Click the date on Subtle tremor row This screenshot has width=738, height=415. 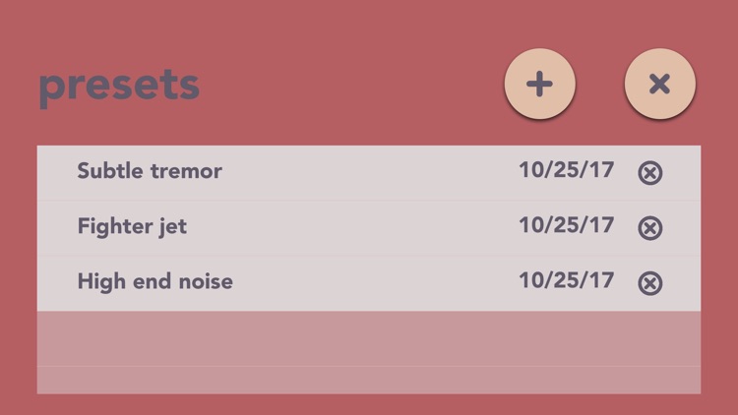(x=566, y=170)
